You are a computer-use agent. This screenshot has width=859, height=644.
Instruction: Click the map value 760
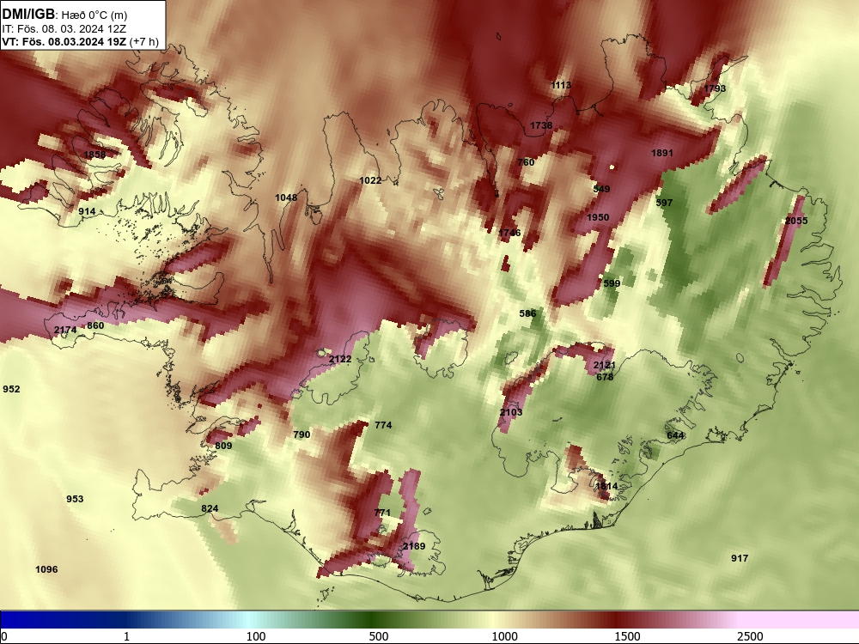tap(526, 162)
